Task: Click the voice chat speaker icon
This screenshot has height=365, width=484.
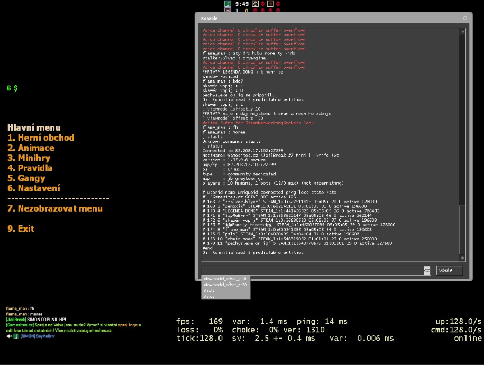Action: click(x=9, y=336)
